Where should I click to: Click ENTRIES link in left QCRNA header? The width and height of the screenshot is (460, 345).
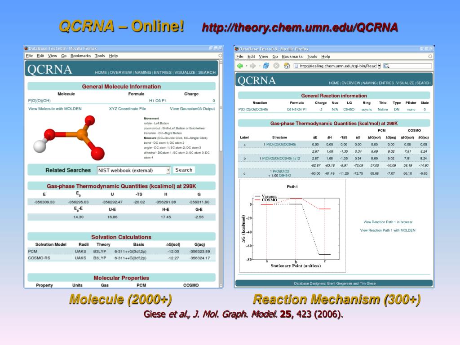(163, 72)
